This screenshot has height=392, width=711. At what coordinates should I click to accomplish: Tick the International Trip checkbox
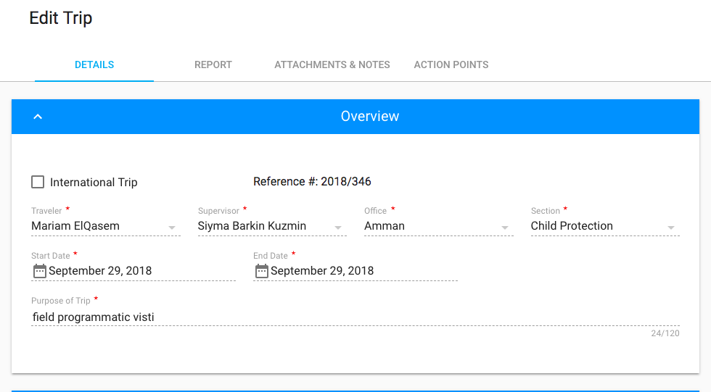(38, 182)
